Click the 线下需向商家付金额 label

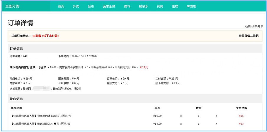point(24,67)
